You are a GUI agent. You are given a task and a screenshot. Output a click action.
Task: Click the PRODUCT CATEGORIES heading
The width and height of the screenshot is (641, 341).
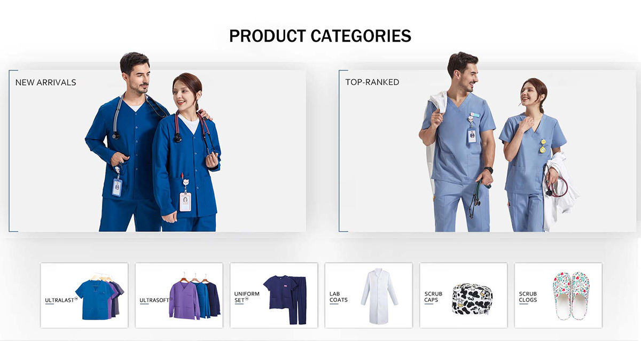[x=320, y=36]
